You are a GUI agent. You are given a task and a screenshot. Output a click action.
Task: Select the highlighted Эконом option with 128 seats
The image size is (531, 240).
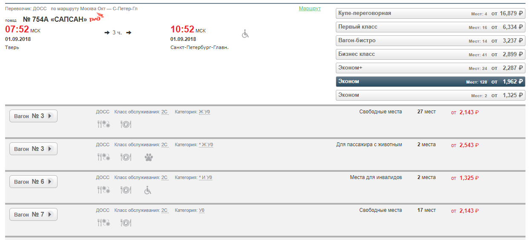click(430, 81)
